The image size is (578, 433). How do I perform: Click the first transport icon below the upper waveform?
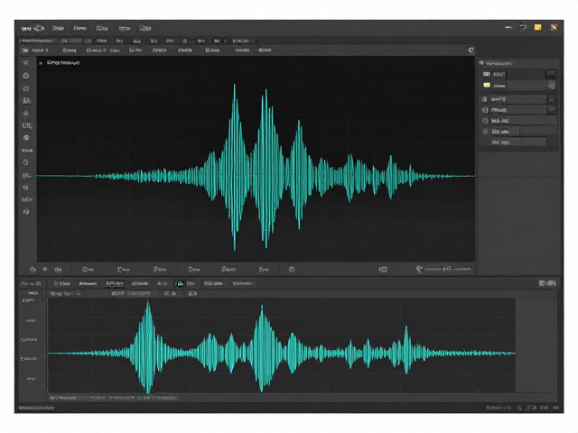[x=33, y=270]
